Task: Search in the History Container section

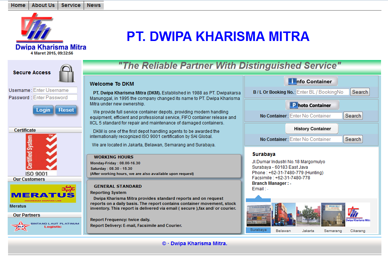Action: 353,139
